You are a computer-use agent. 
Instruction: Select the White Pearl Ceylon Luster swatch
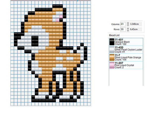[x=112, y=49]
